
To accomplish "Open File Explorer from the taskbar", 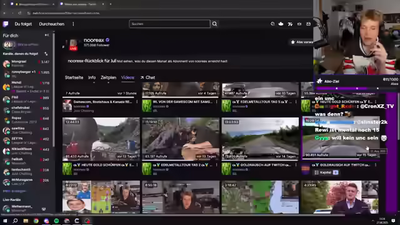I will click(x=26, y=221).
